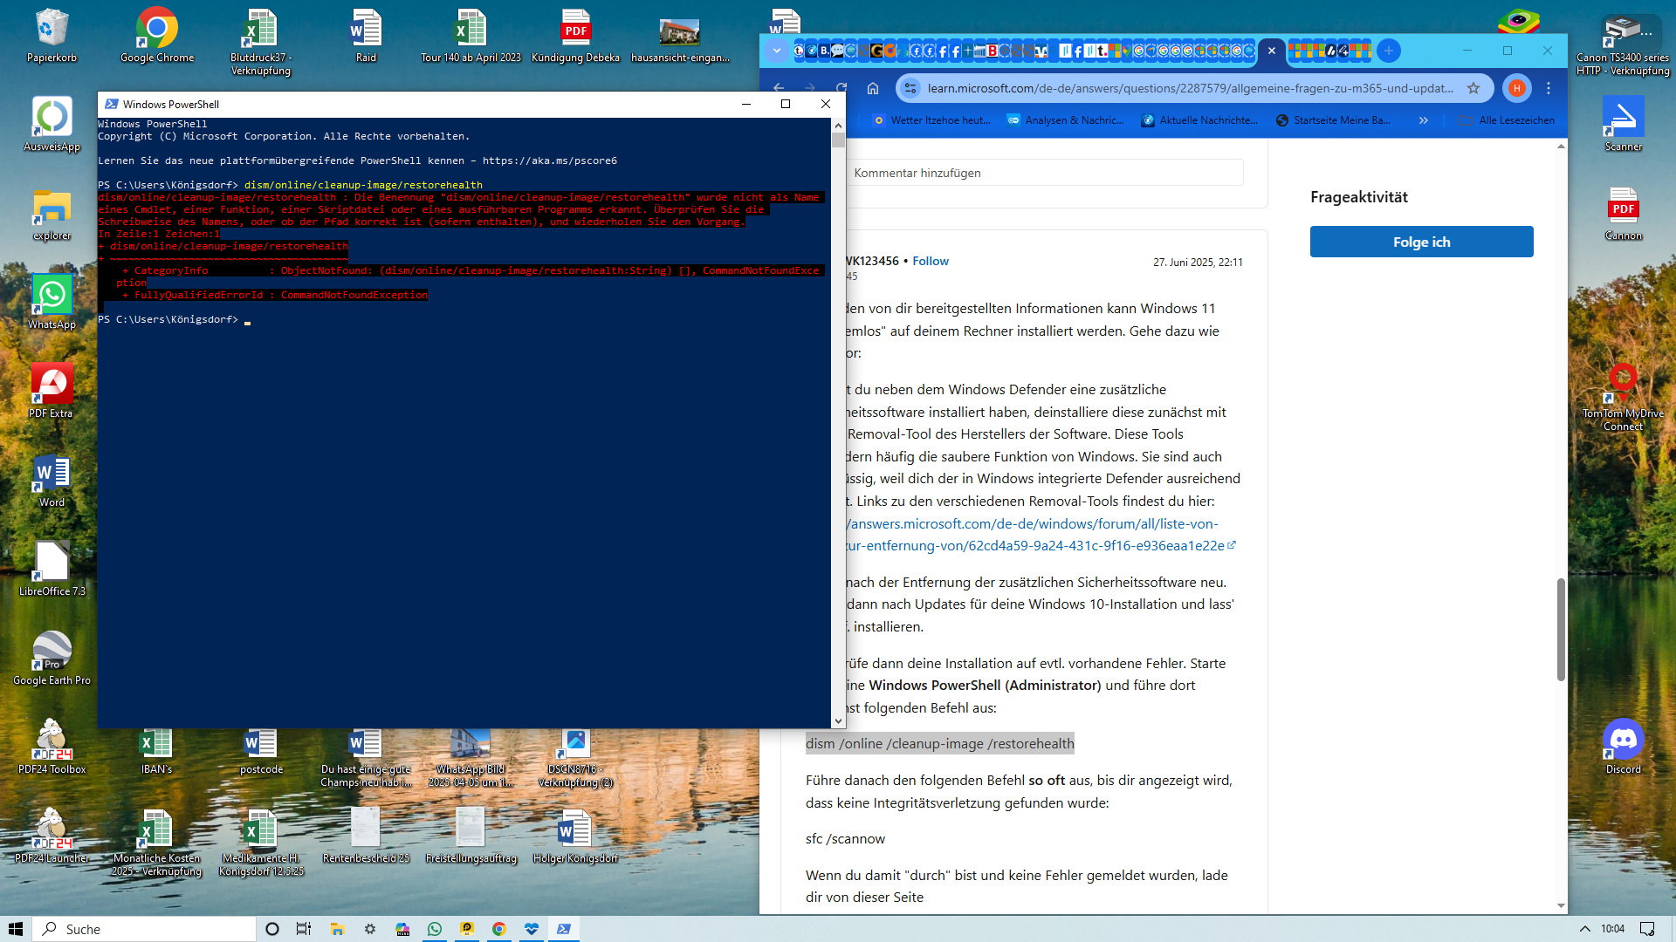Click the Follow link next to VK123456
This screenshot has height=942, width=1676.
pyautogui.click(x=931, y=261)
